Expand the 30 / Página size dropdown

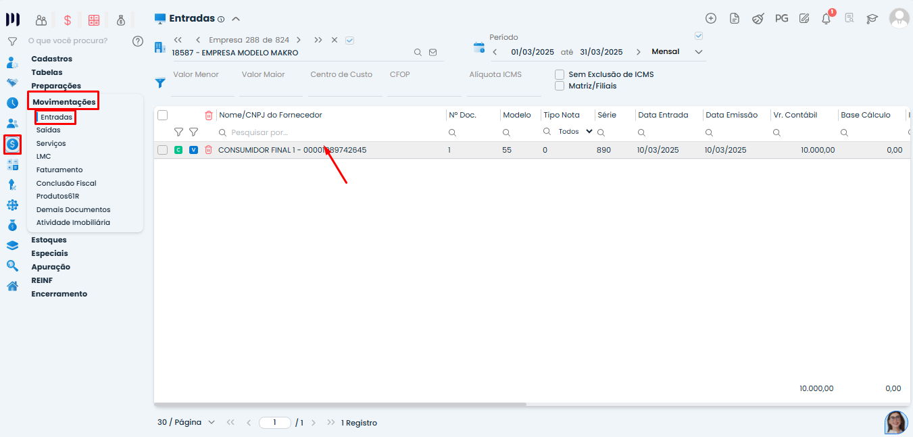click(x=186, y=422)
